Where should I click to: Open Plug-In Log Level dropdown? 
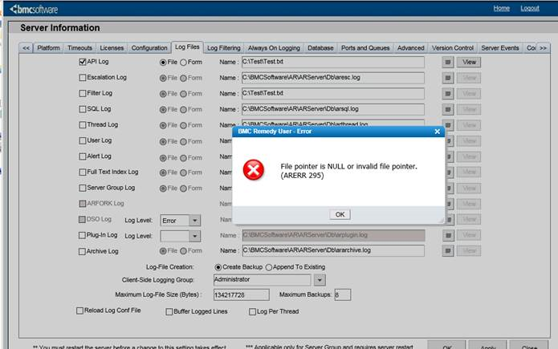194,236
